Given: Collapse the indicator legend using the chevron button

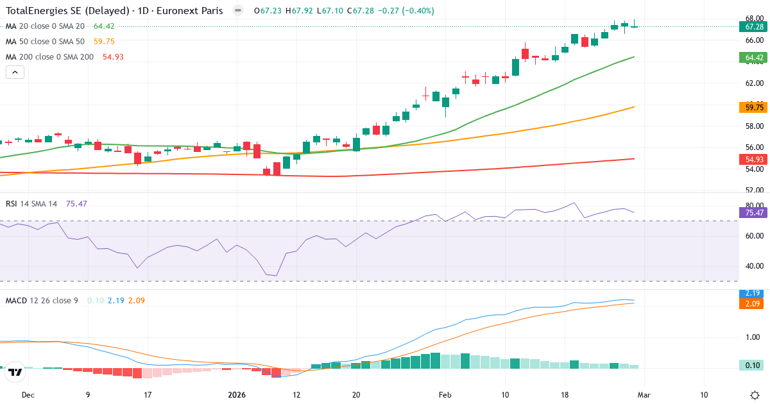Looking at the screenshot, I should [14, 72].
